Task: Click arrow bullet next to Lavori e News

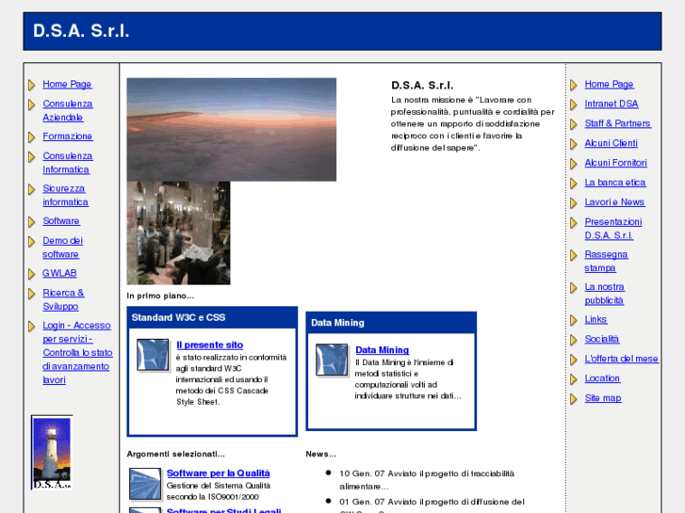Action: (x=574, y=202)
